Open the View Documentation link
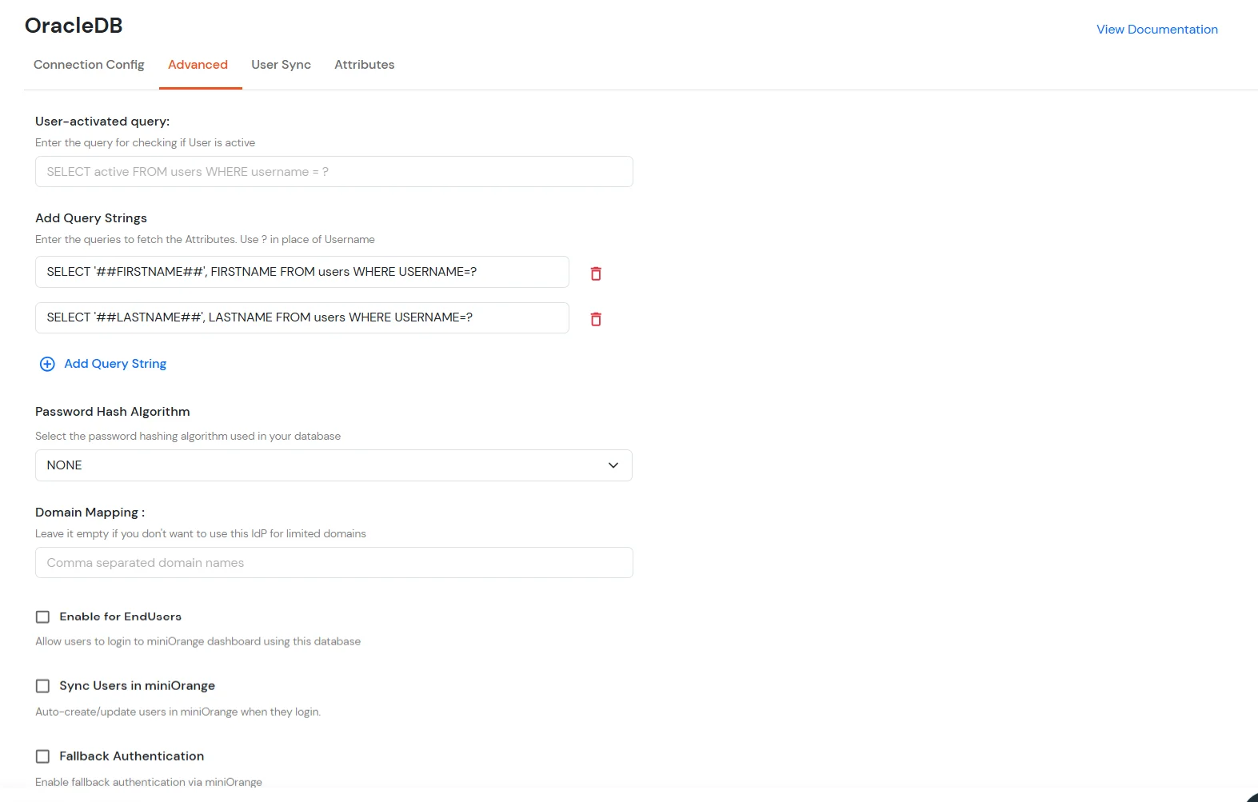1258x802 pixels. point(1156,30)
